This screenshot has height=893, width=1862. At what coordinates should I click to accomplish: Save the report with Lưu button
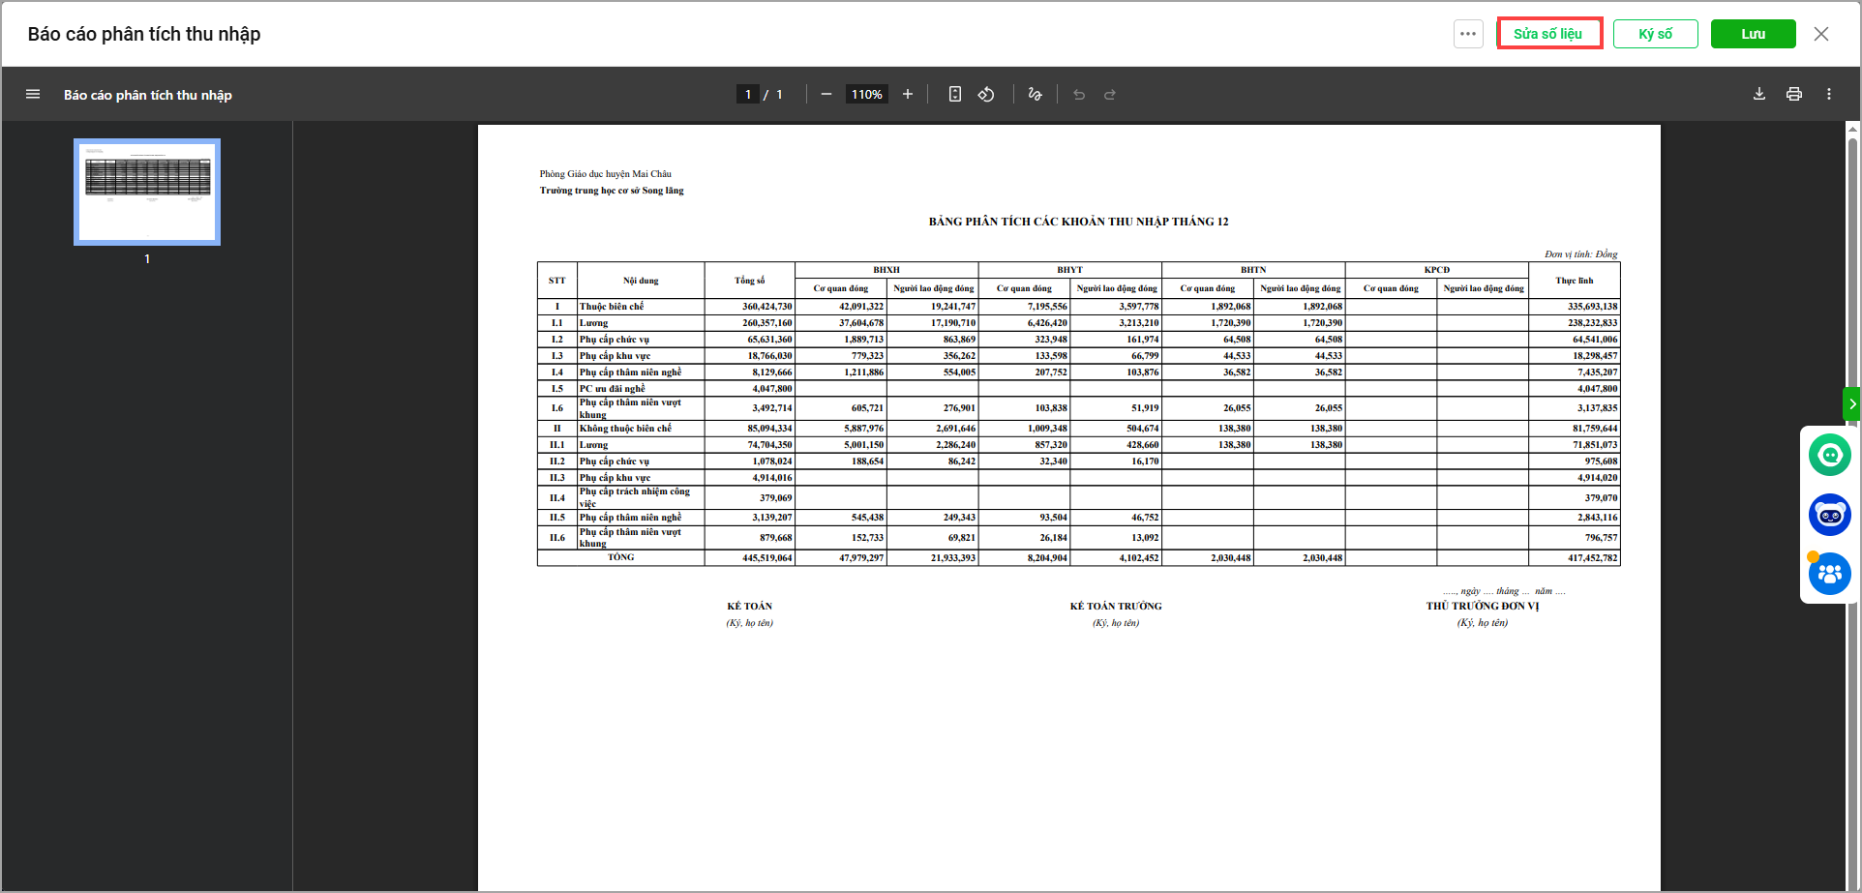point(1753,34)
